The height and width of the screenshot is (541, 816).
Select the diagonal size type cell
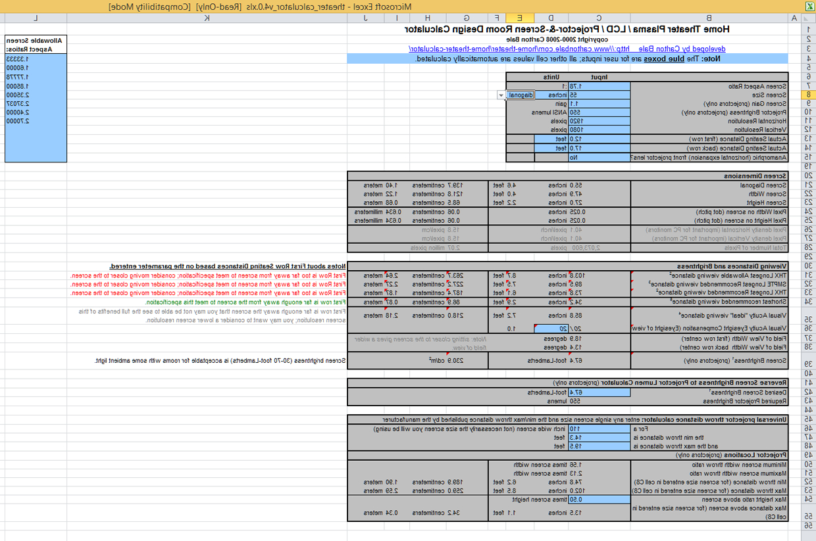(520, 95)
